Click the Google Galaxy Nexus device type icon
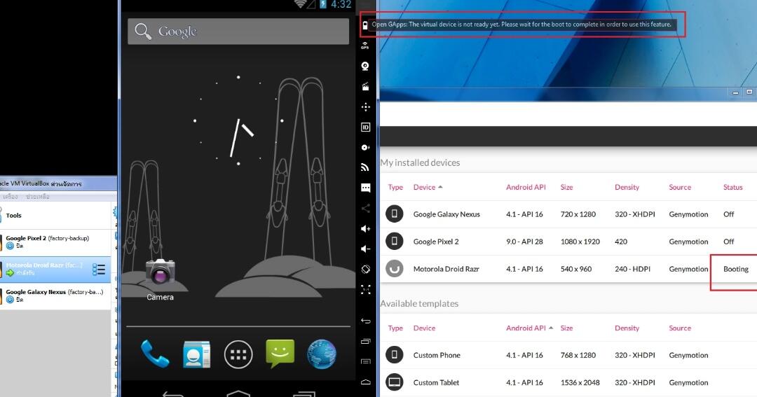Viewport: 757px width, 397px height. click(x=395, y=214)
